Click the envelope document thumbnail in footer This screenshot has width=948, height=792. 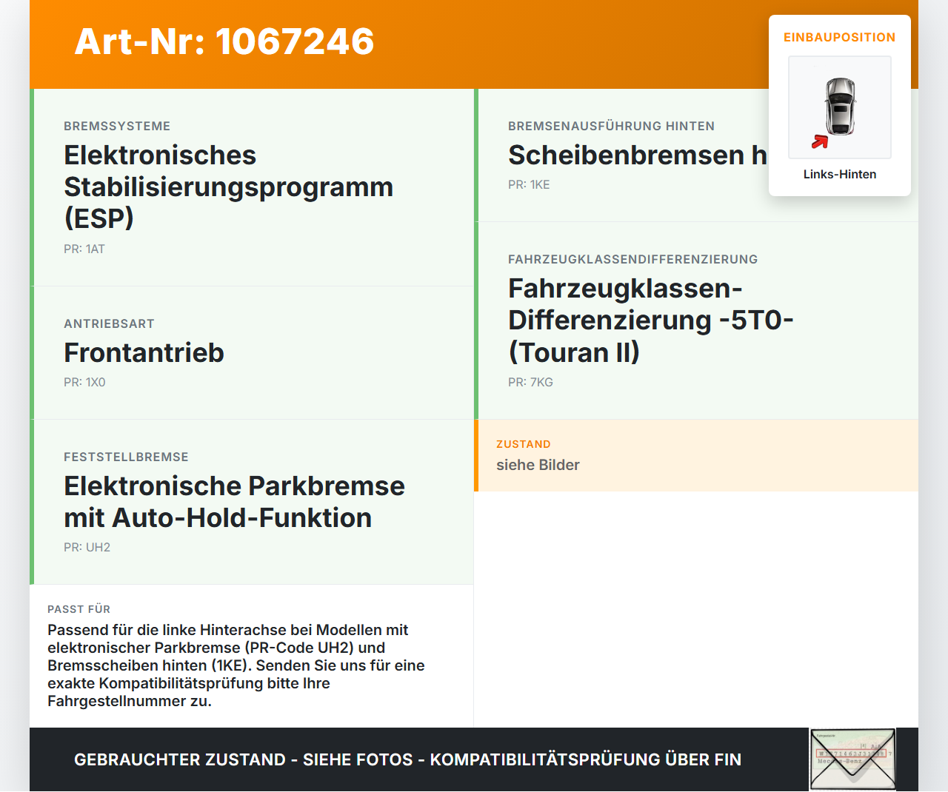point(852,759)
